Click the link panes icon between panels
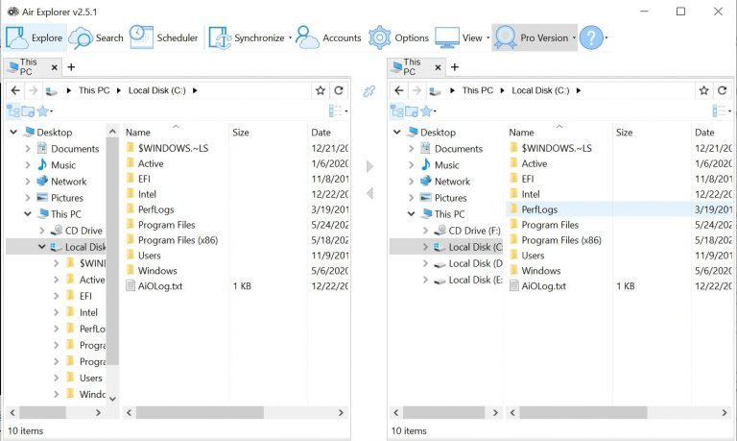Screen dimensions: 737x441 (x=368, y=91)
